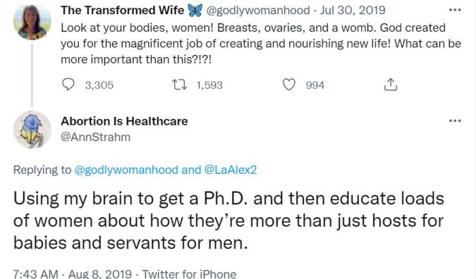This screenshot has height=279, width=476.
Task: Open Abortion Is Healthcare's avatar
Action: coord(31,129)
